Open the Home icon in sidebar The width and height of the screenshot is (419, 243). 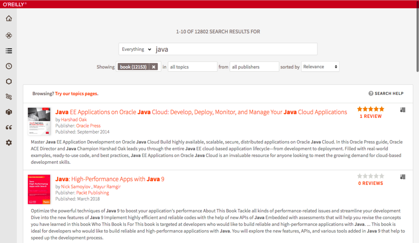[x=9, y=18]
